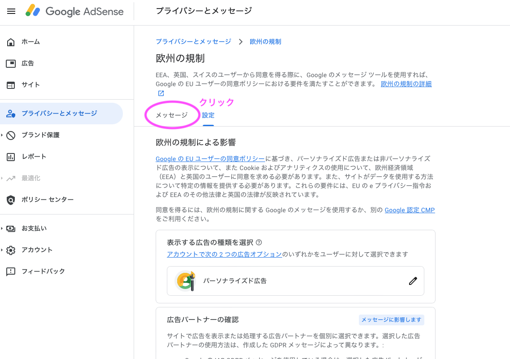Click the 欧州の規制 breadcrumb link

(x=266, y=42)
